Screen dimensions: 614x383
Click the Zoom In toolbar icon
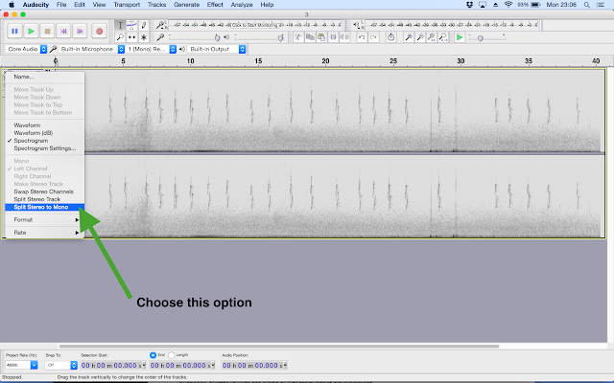tap(409, 37)
